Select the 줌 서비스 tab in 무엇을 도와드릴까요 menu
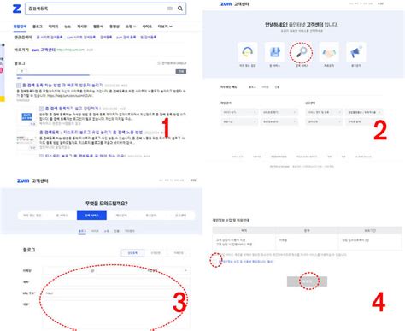The image size is (405, 331). click(62, 216)
